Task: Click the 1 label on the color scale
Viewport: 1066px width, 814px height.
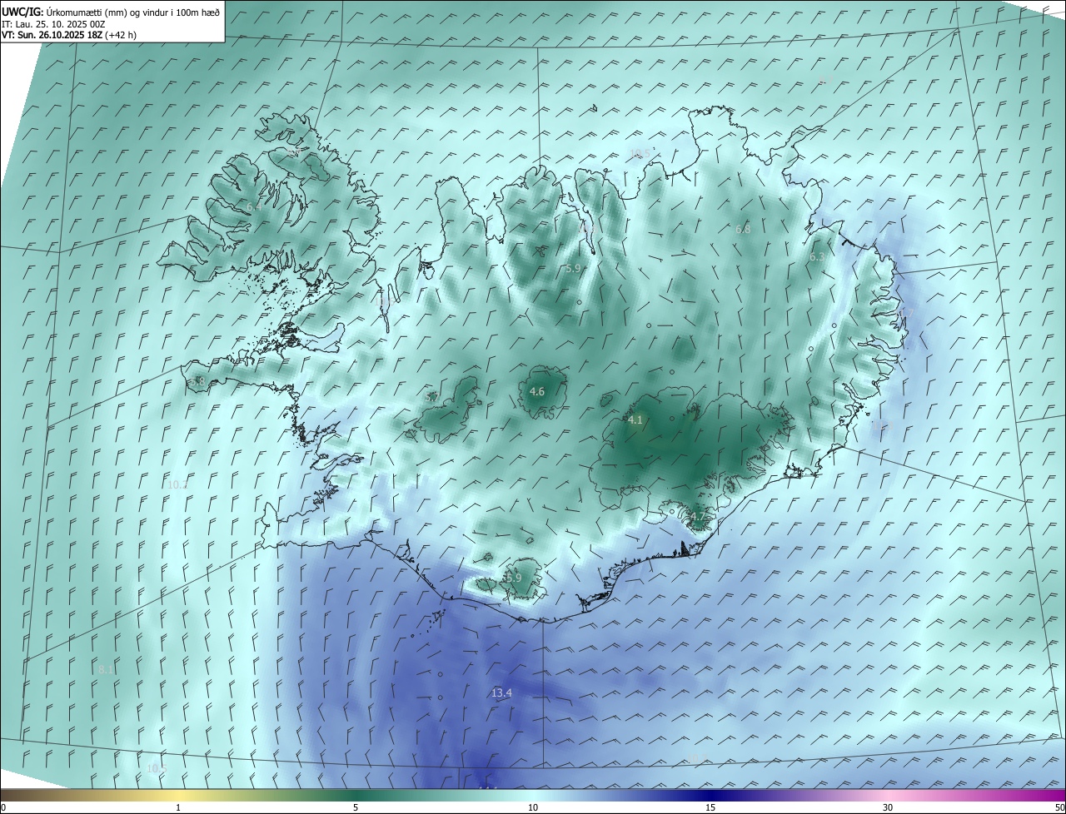Action: [178, 807]
